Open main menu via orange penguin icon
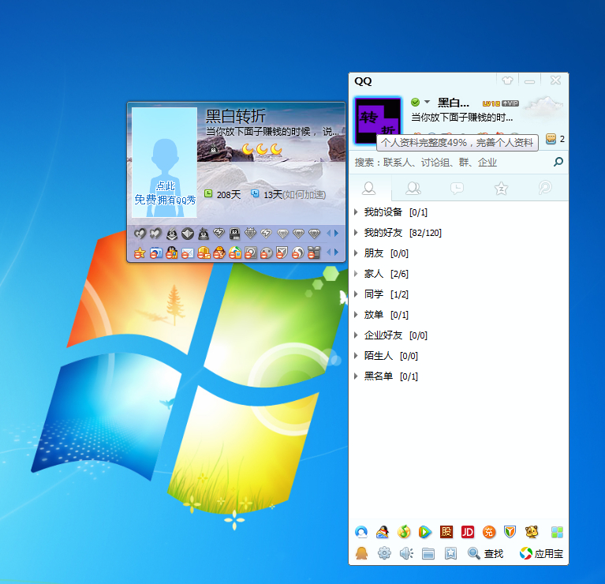The height and width of the screenshot is (584, 605). point(361,553)
